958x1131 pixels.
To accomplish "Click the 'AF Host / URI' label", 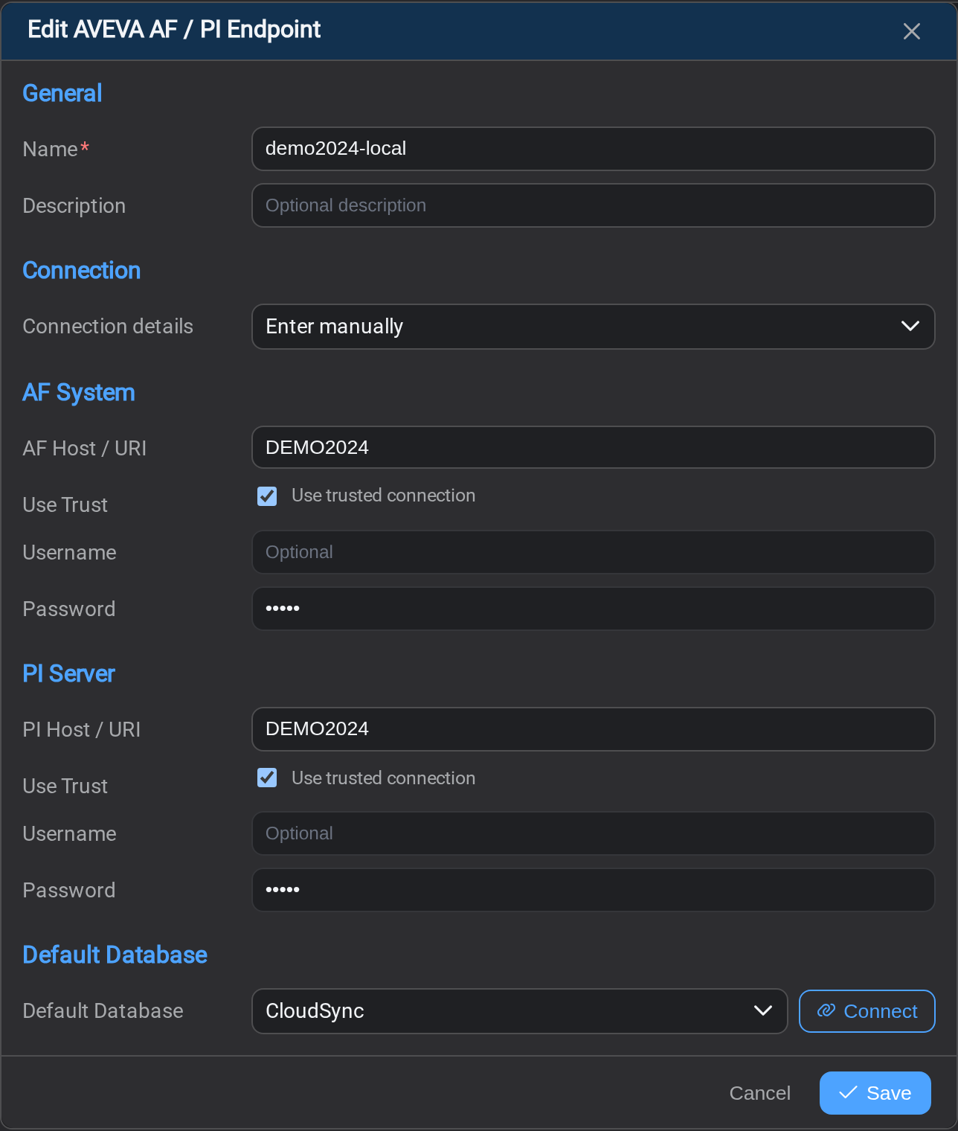I will [x=85, y=449].
